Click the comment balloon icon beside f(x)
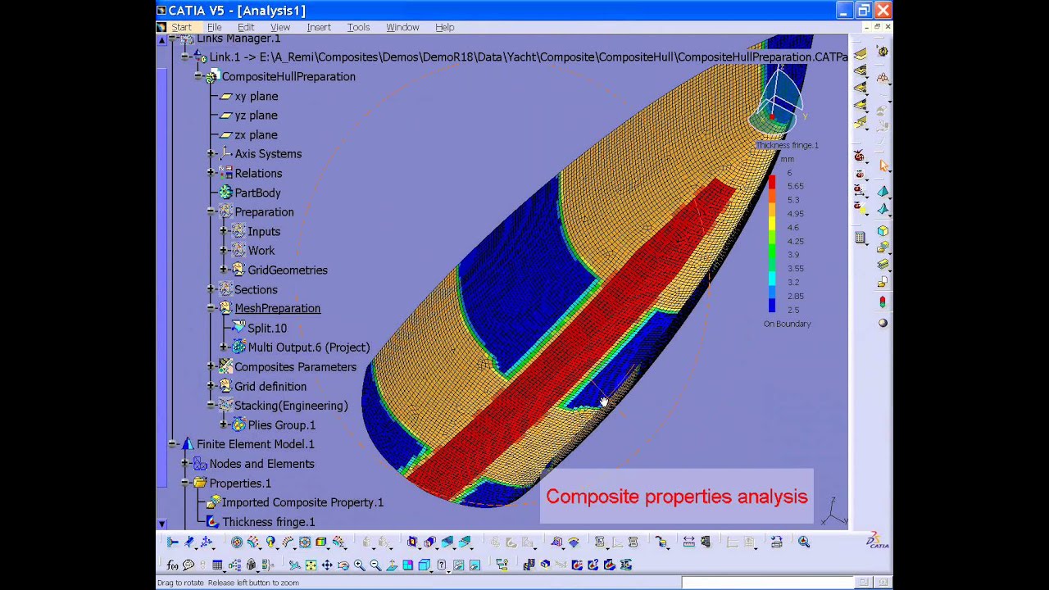The height and width of the screenshot is (590, 1049). (188, 565)
